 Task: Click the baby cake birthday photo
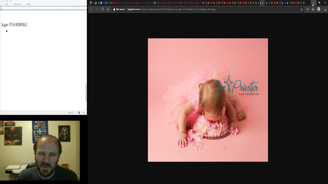208,100
